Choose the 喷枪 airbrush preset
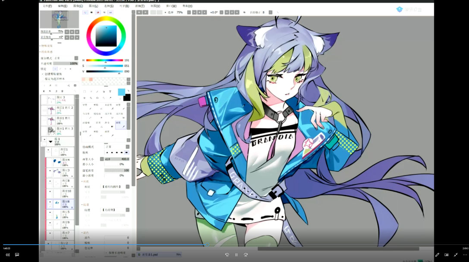 point(98,107)
